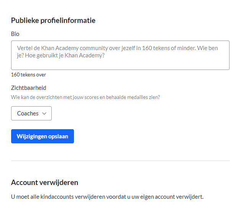
Task: Click the 'Publieke profielinformatie' heading
Action: (x=53, y=21)
